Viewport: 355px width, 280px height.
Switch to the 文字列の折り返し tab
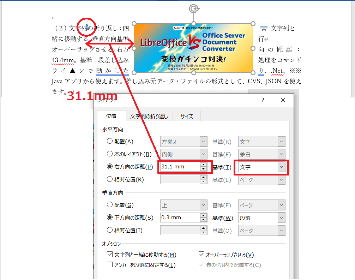[149, 116]
